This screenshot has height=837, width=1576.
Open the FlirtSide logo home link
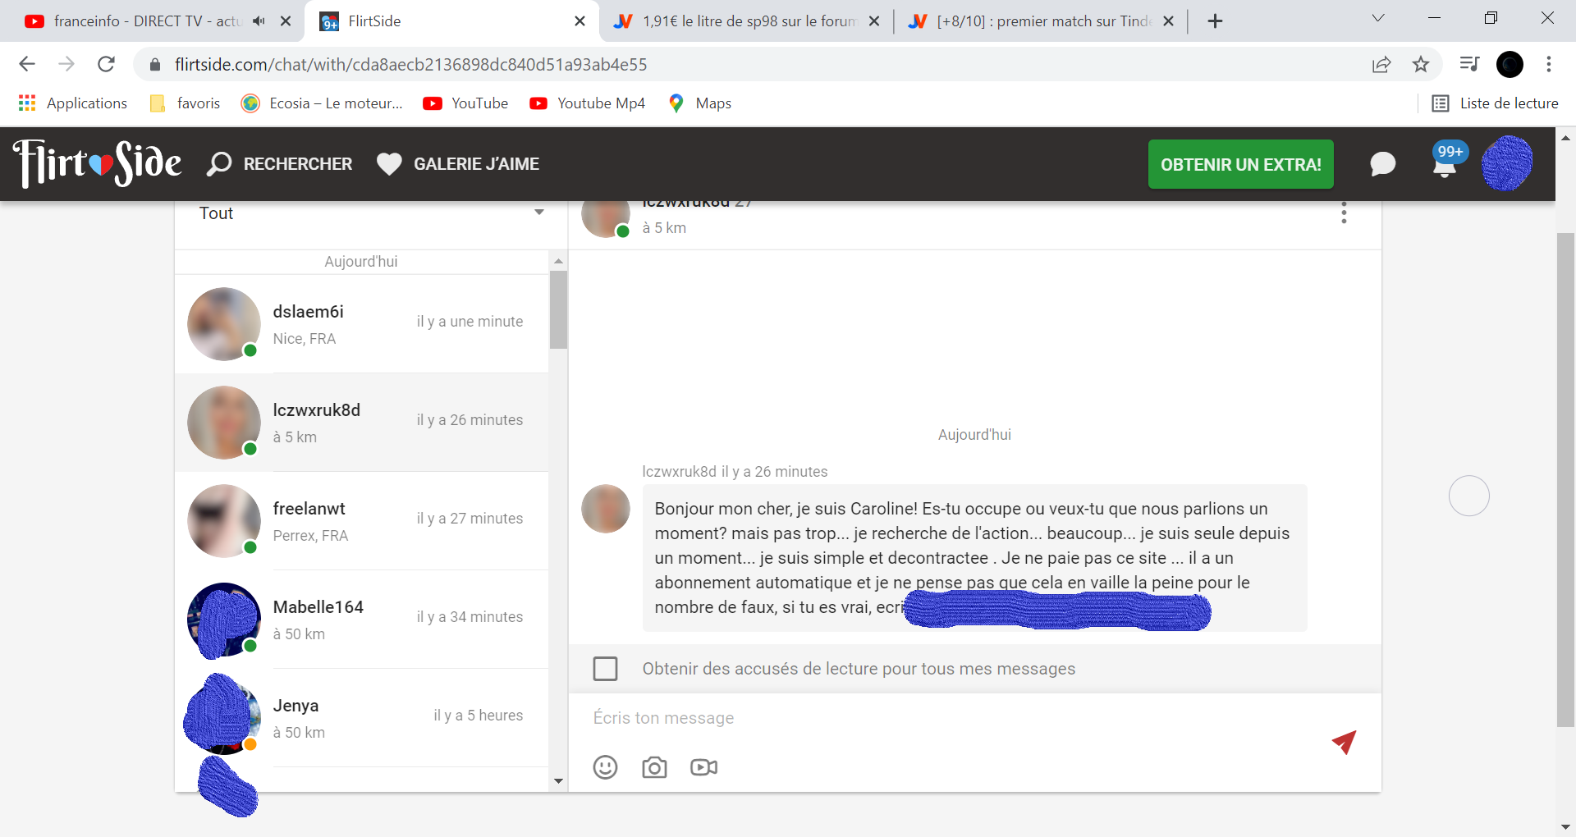click(x=97, y=163)
